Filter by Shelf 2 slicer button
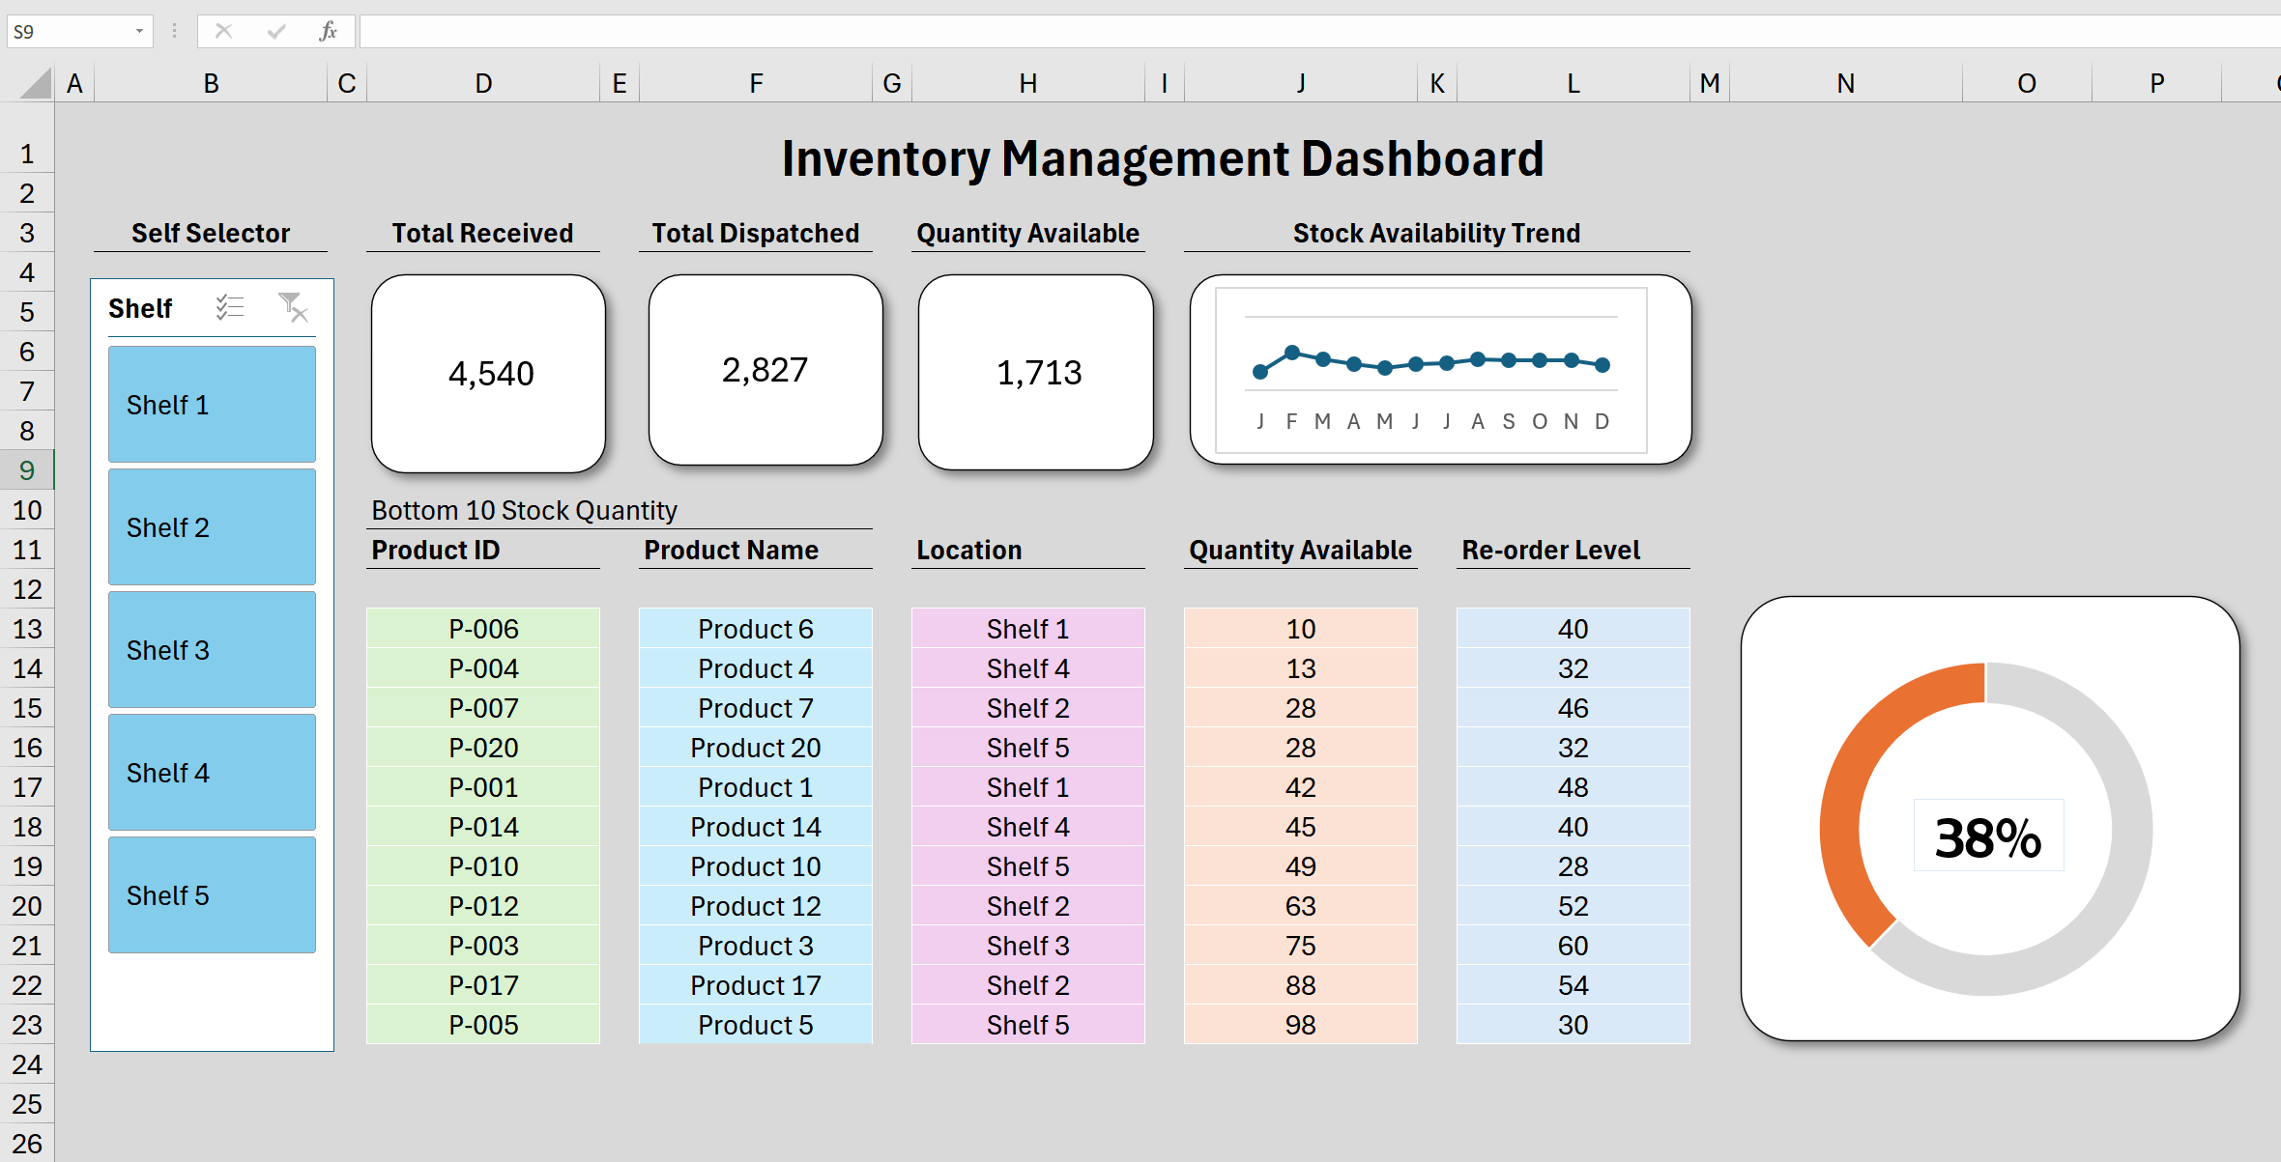Viewport: 2281px width, 1162px height. pyautogui.click(x=212, y=526)
